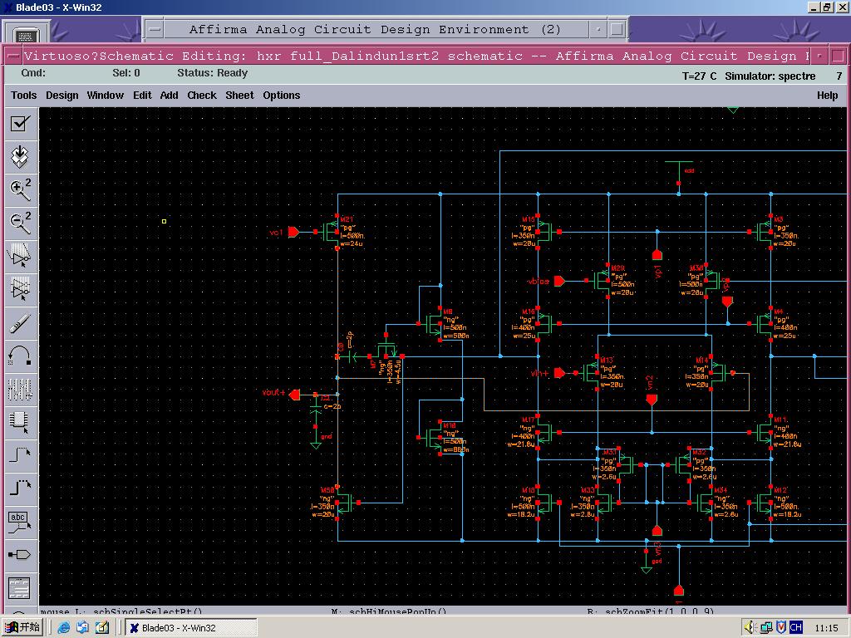
Task: Select the Delete eraser tool
Action: click(20, 322)
